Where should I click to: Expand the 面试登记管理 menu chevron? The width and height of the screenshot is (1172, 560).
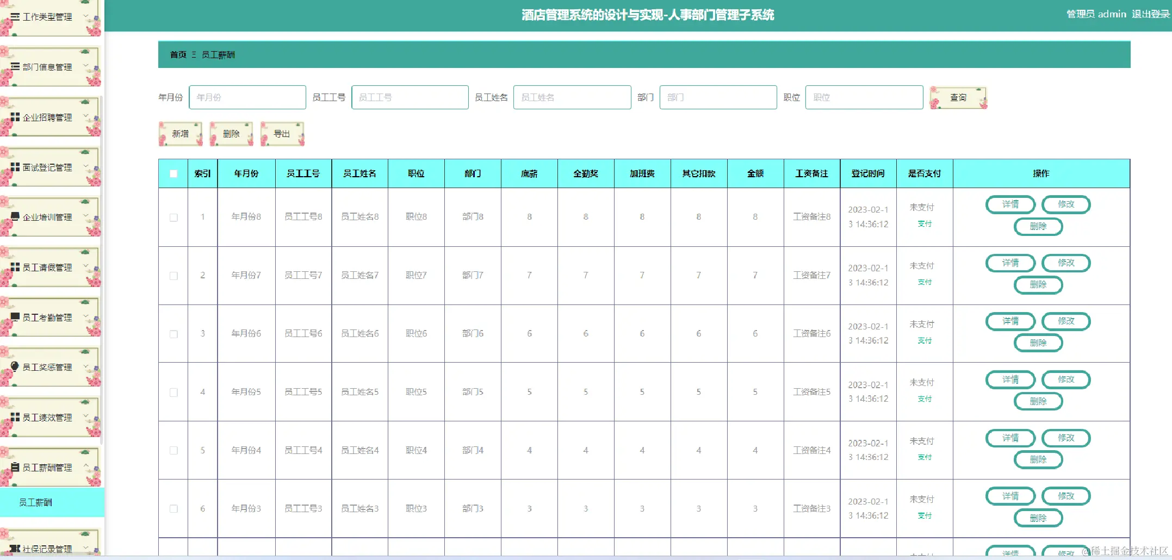[86, 167]
